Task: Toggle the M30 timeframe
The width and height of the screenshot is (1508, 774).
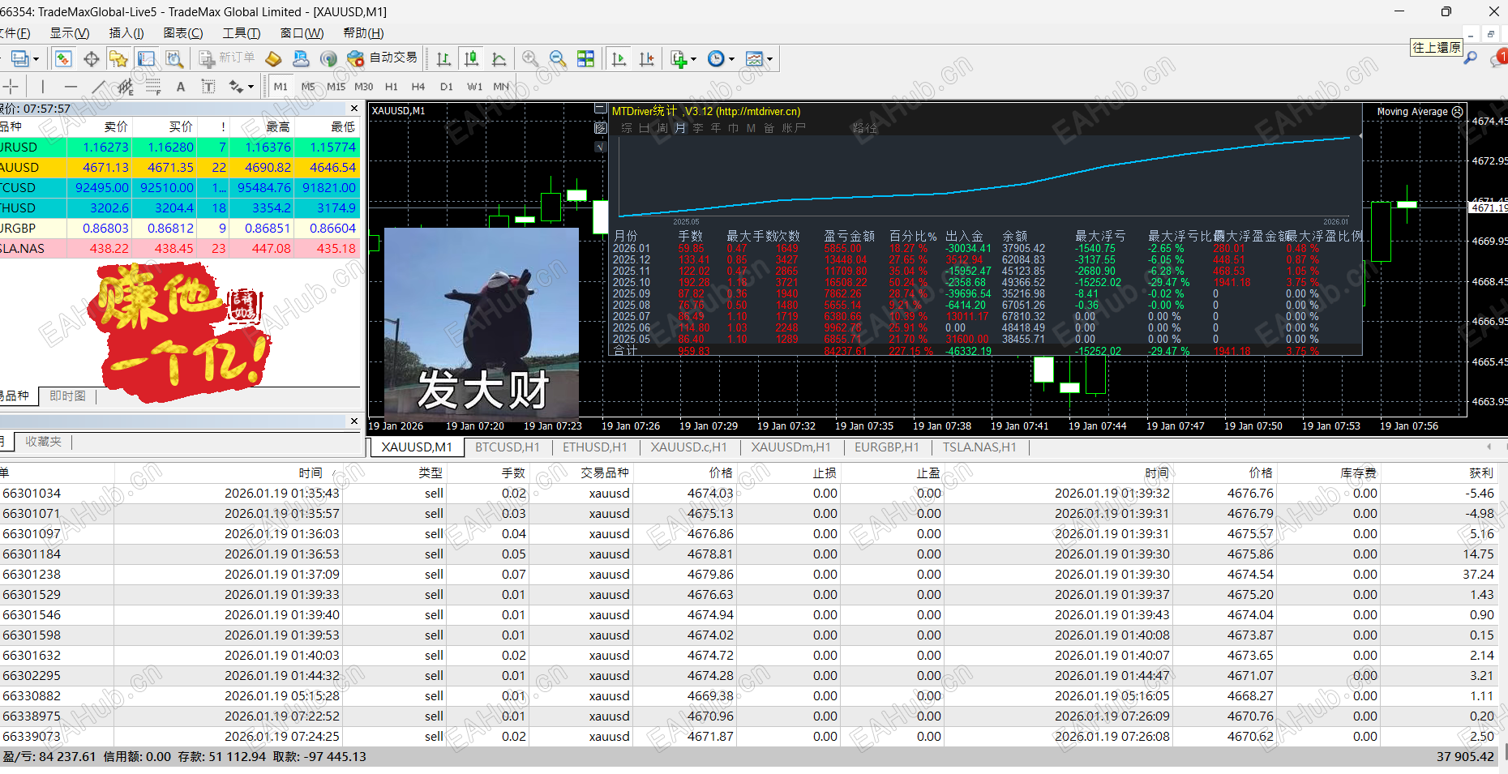Action: pos(364,86)
